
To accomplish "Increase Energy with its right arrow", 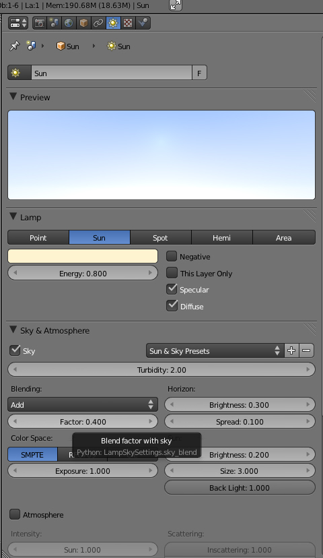I will pos(150,274).
